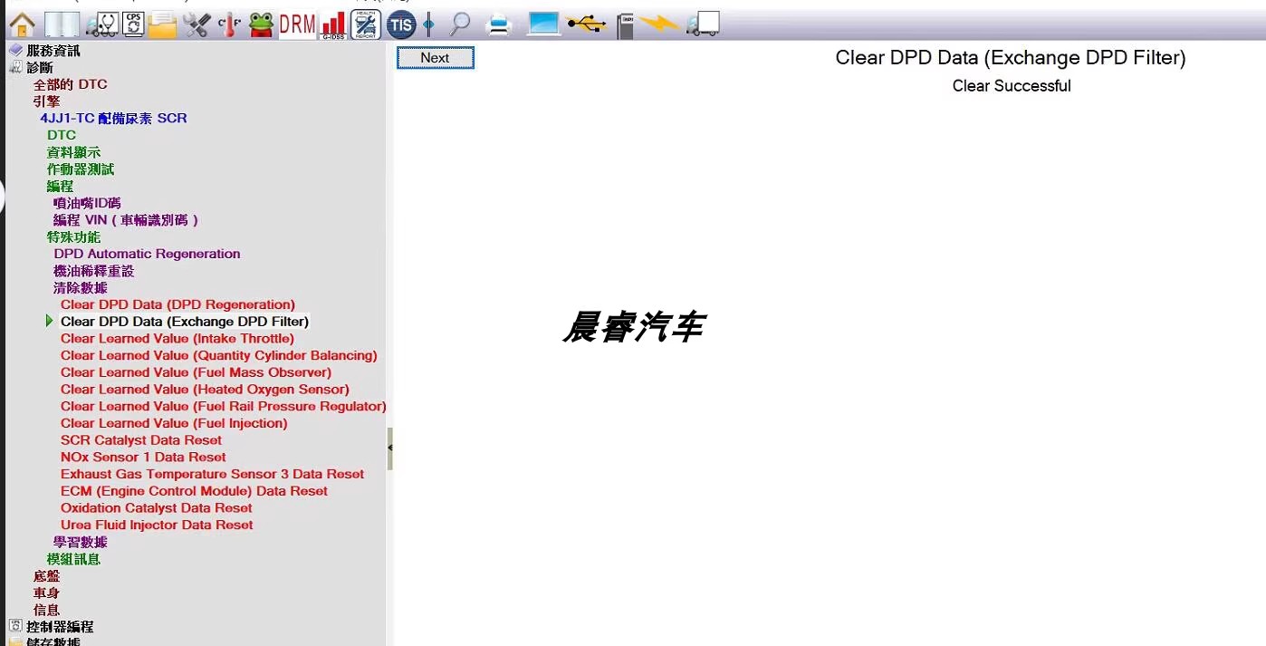The height and width of the screenshot is (646, 1266).
Task: Select 清除數據 node
Action: pyautogui.click(x=81, y=287)
